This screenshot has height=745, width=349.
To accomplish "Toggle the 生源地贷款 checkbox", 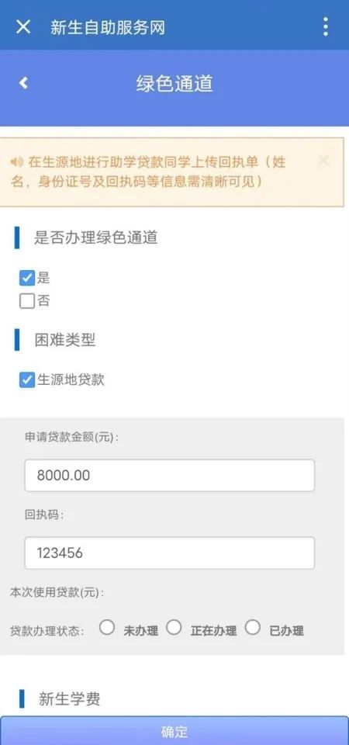I will point(27,380).
